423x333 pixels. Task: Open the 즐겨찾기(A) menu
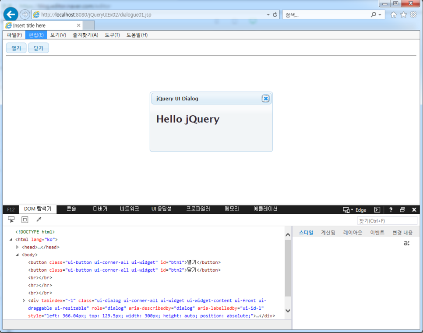pos(85,35)
